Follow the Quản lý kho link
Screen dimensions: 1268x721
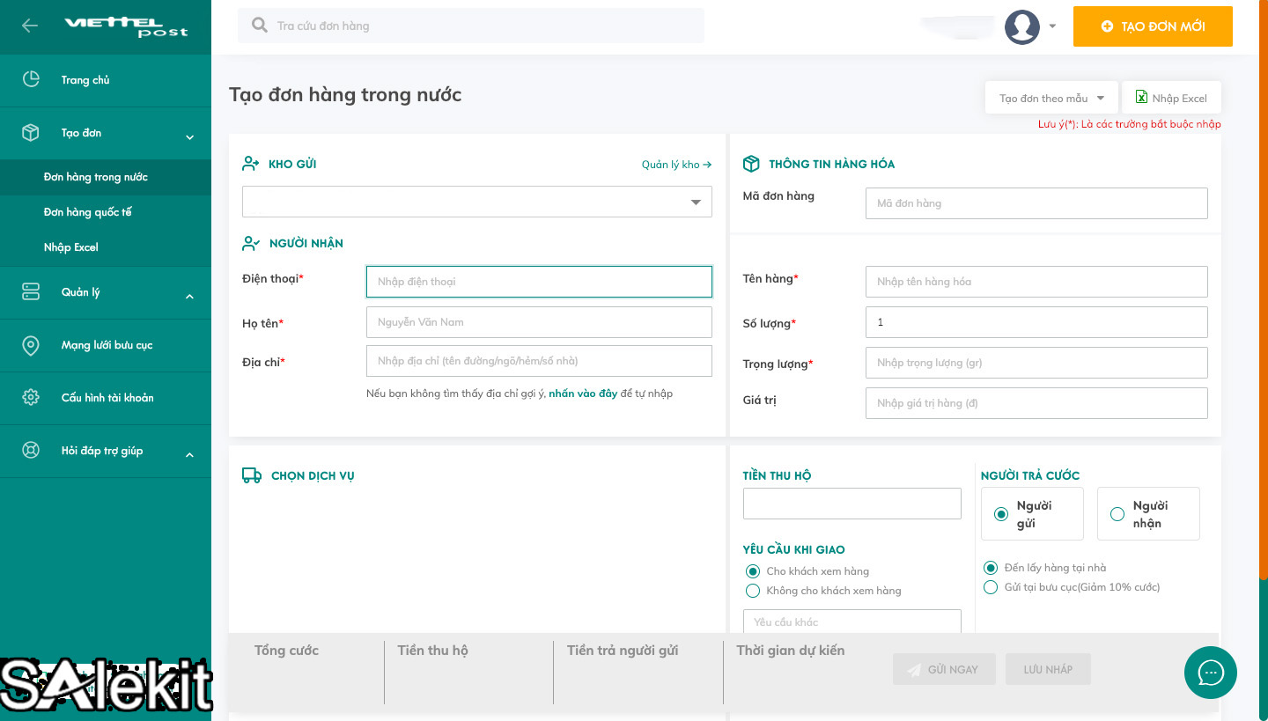point(675,165)
